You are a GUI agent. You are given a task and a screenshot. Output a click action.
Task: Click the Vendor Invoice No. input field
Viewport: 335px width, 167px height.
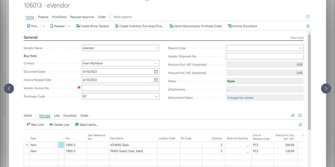click(120, 88)
